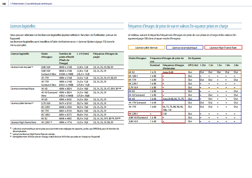This screenshot has height=178, width=252.
Task: Click the 'Off (1.0x)' column header
Action: [x=193, y=64]
